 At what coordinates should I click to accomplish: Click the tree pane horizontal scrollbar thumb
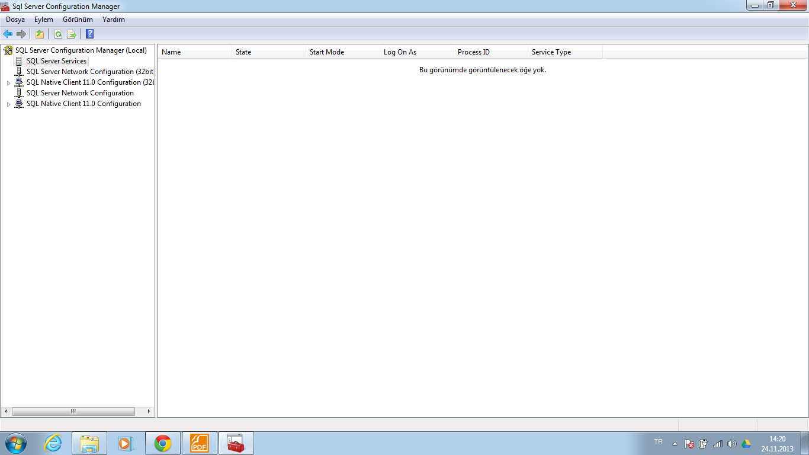[x=73, y=411]
